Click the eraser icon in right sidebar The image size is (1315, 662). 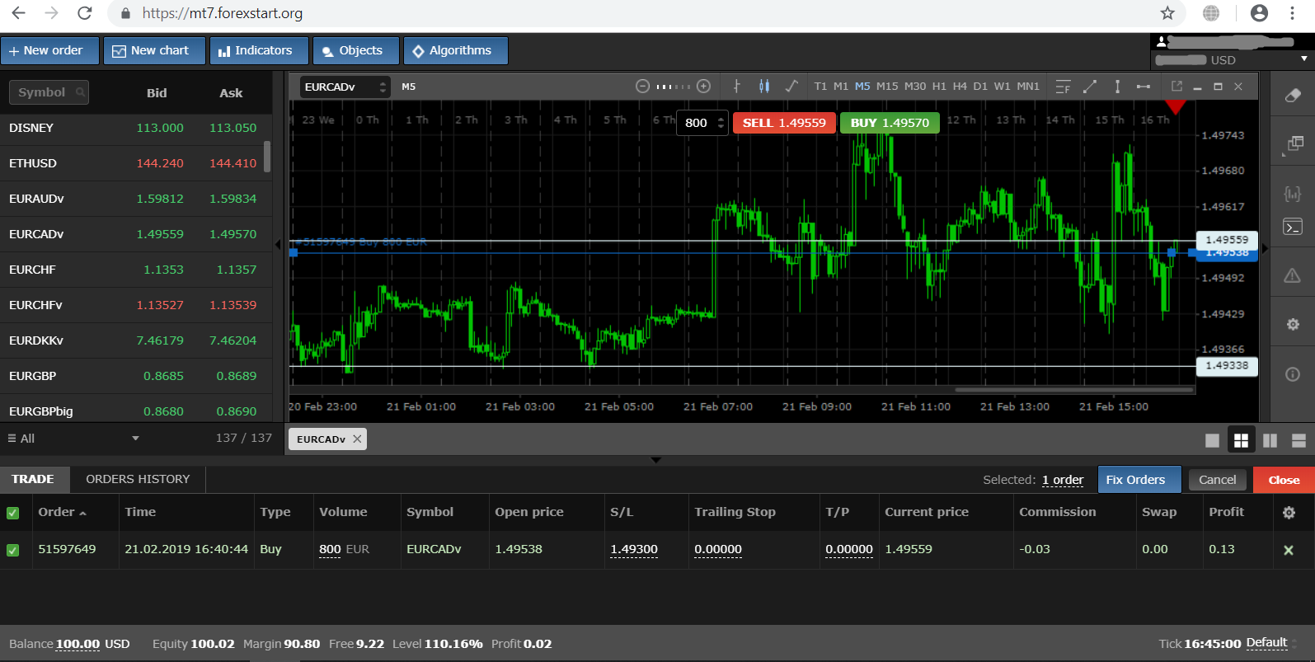coord(1293,96)
